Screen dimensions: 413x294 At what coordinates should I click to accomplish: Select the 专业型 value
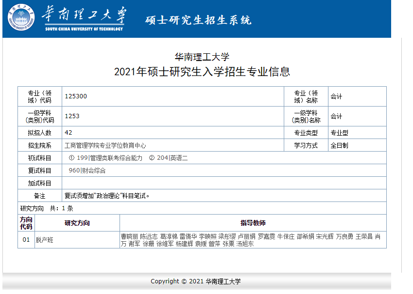tap(339, 133)
